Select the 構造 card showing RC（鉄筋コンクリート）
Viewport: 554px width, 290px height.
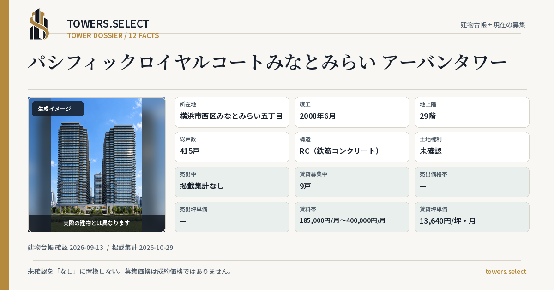click(352, 147)
